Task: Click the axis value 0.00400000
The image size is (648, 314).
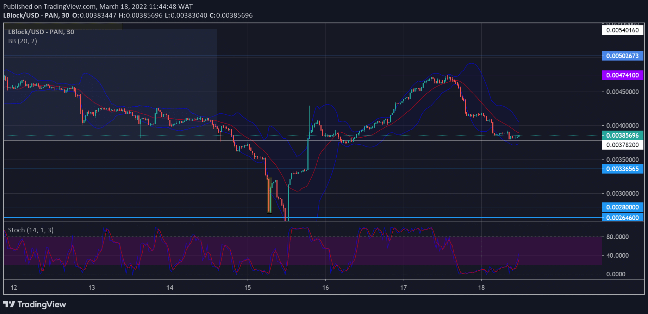Action: point(623,126)
